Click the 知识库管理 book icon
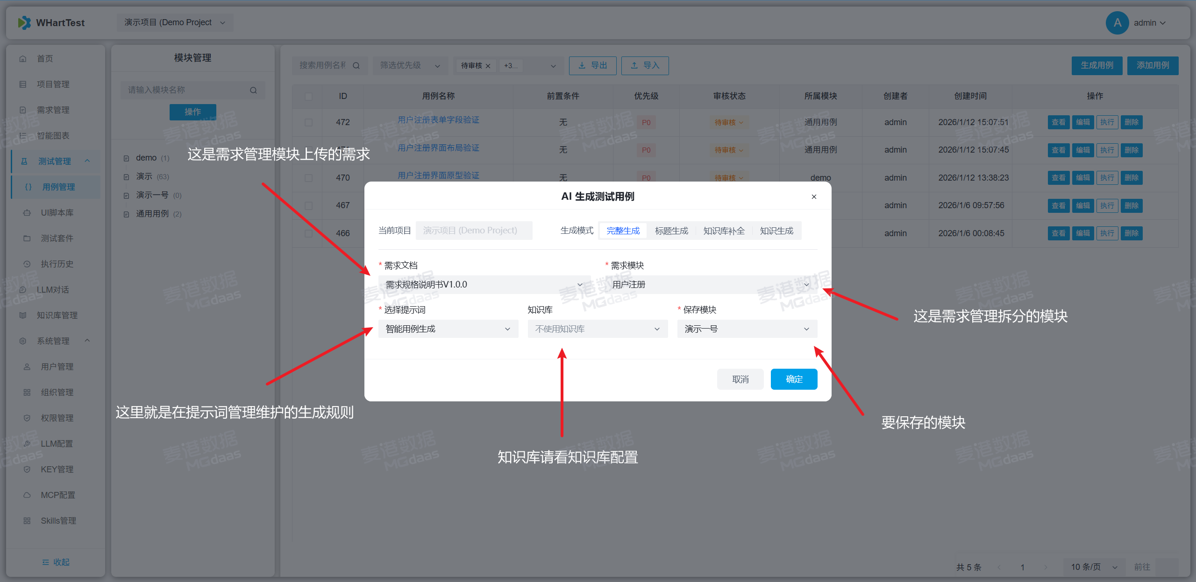The width and height of the screenshot is (1196, 582). point(23,316)
